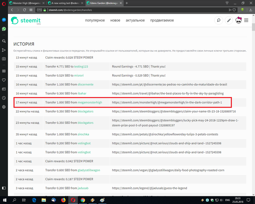Image resolution: width=255 pixels, height=204 pixels.
Task: Open WhatsApp in Opera sidebar
Action: pyautogui.click(x=4, y=29)
